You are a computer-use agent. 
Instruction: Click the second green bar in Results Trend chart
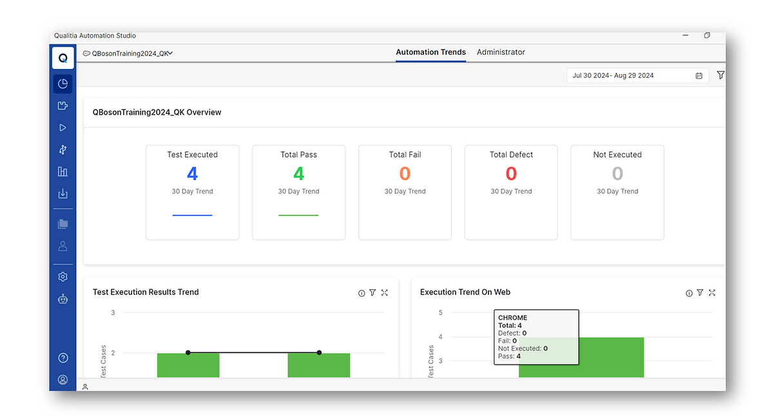pos(318,365)
